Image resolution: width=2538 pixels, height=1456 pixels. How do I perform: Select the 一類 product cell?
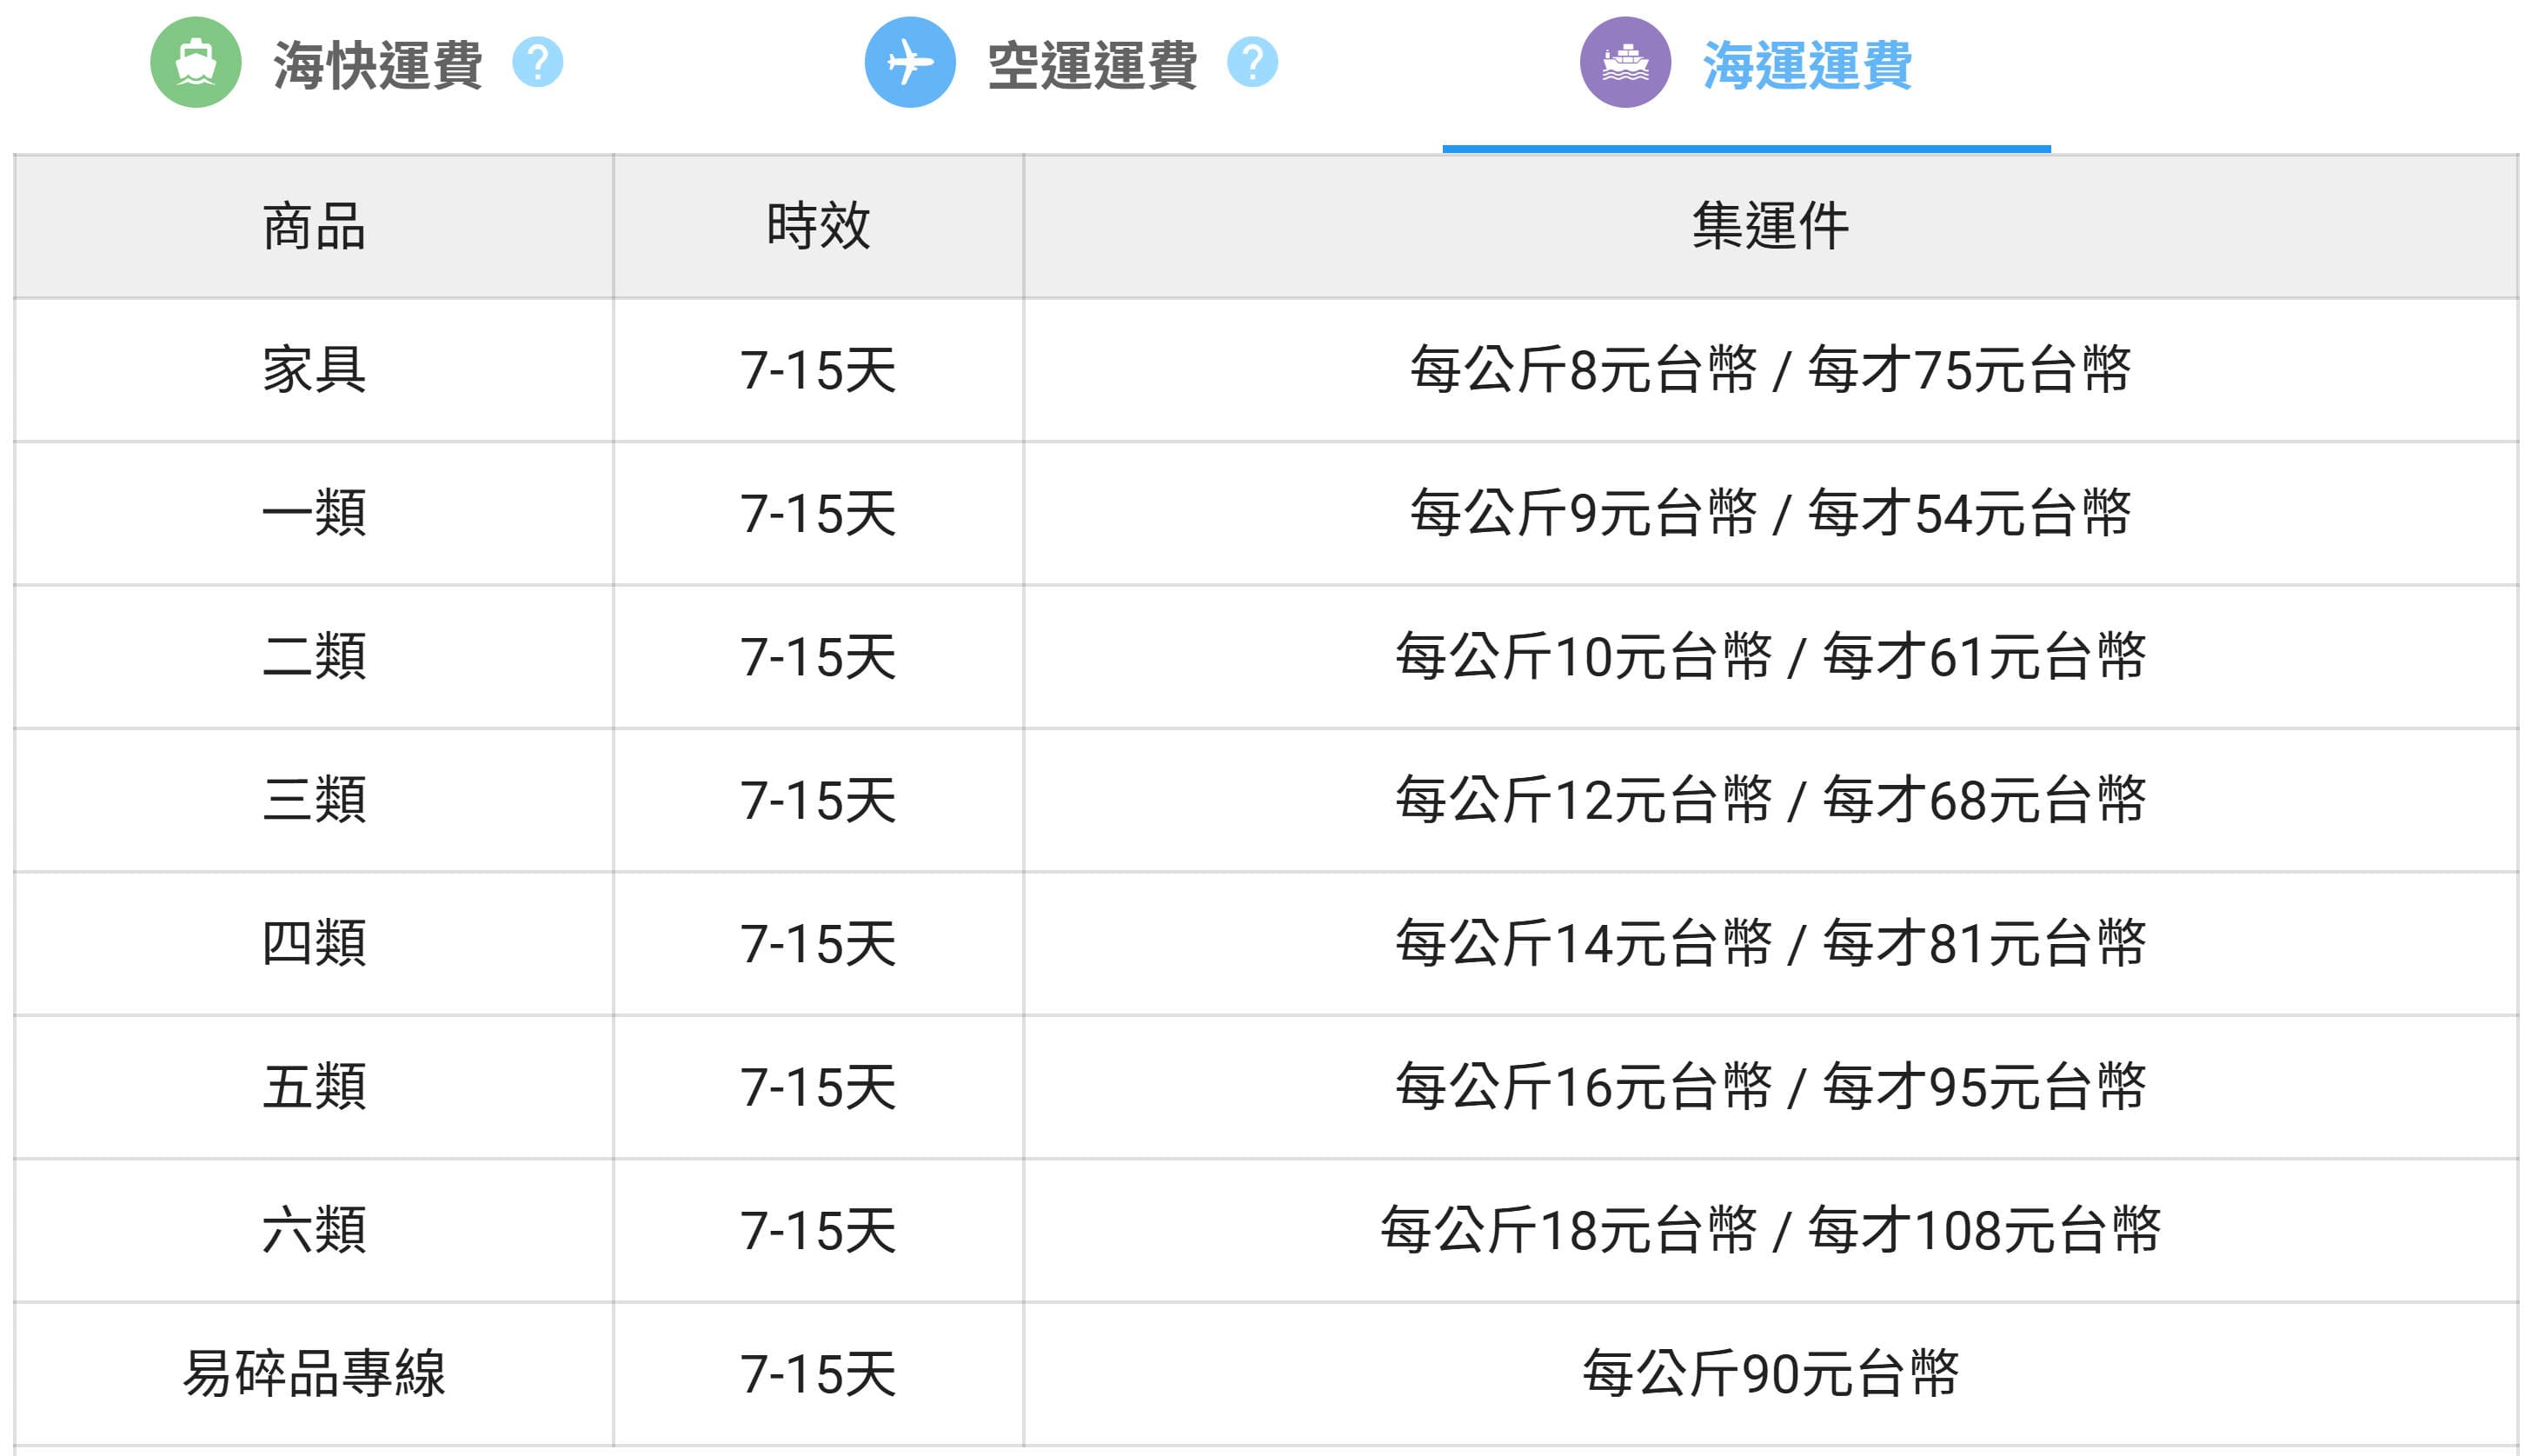pyautogui.click(x=314, y=514)
